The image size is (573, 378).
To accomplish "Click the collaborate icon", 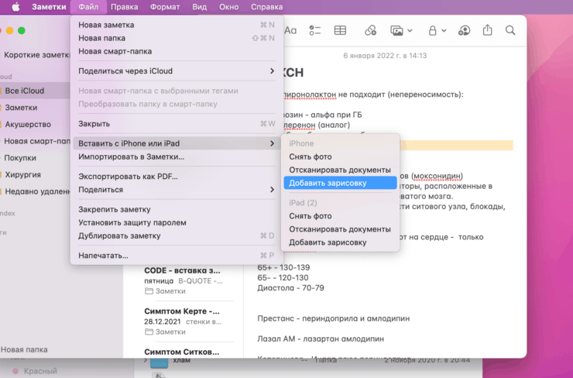I will point(464,30).
